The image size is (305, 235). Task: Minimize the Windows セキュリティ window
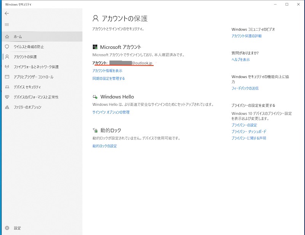pos(275,4)
